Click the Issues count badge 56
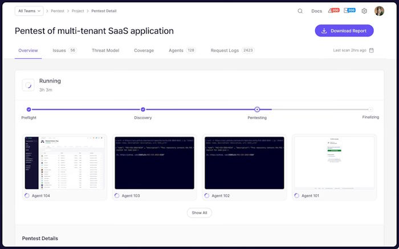The image size is (399, 249). pyautogui.click(x=73, y=50)
